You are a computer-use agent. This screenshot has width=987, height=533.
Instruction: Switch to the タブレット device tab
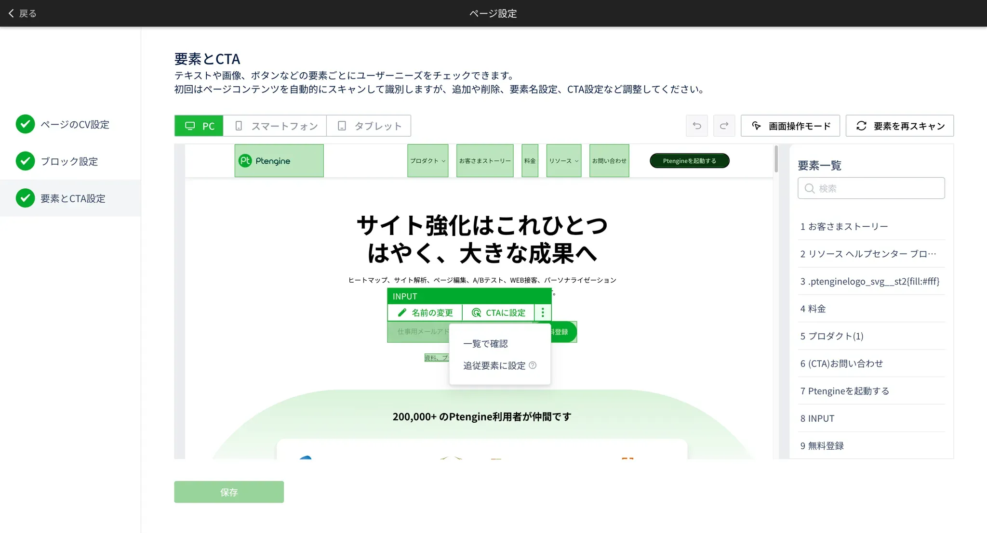click(x=369, y=126)
